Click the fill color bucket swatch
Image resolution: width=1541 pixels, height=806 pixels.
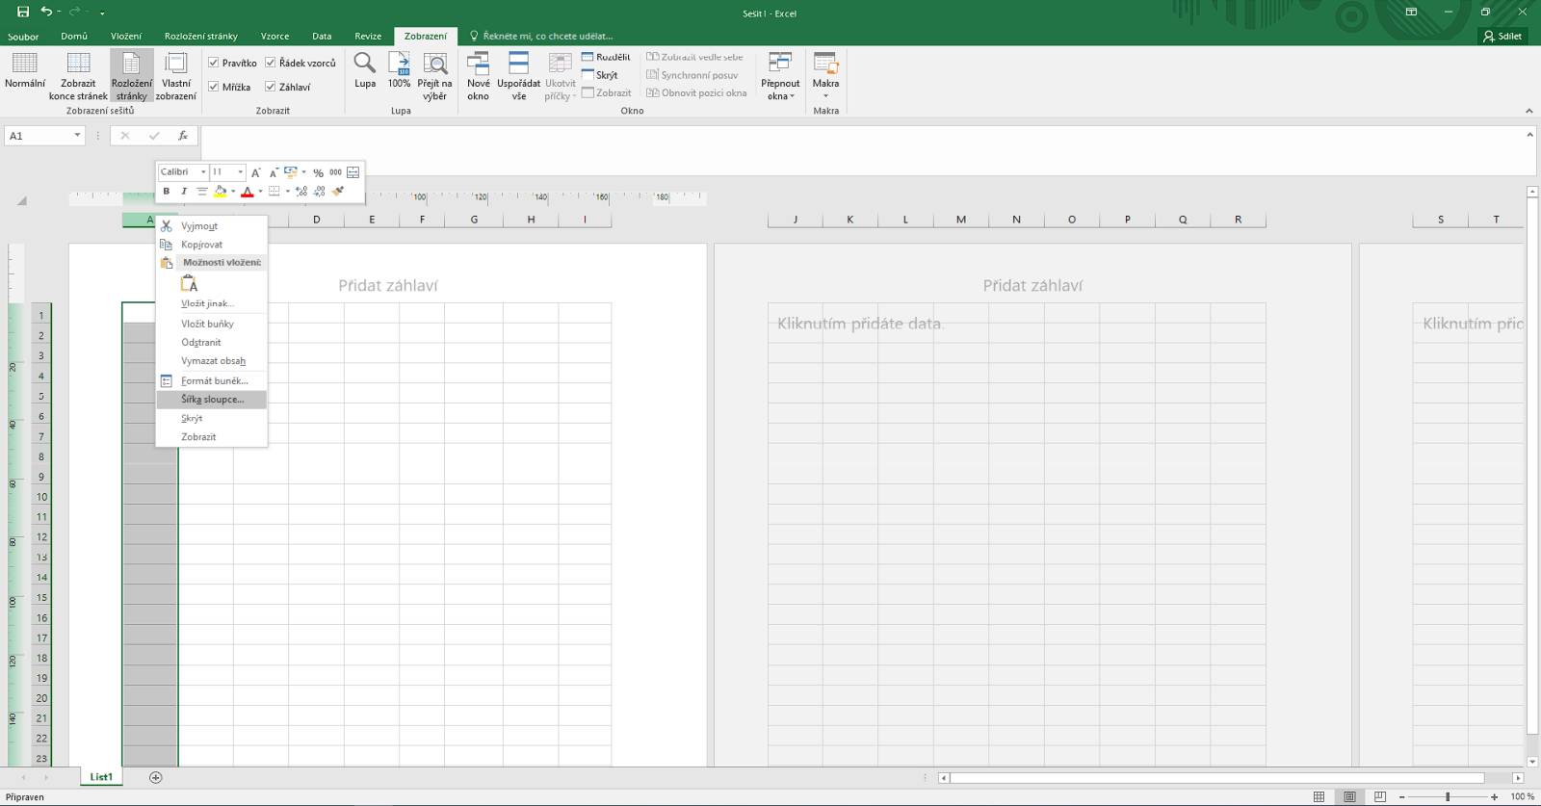[x=221, y=192]
